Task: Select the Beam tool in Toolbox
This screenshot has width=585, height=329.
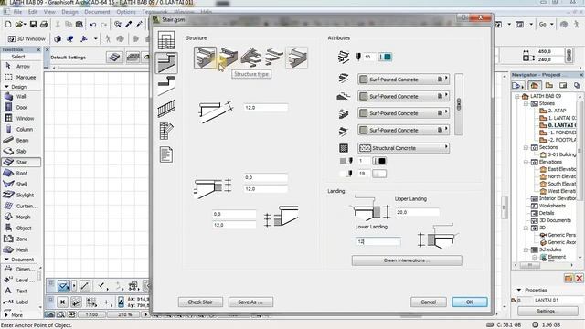Action: coord(21,140)
